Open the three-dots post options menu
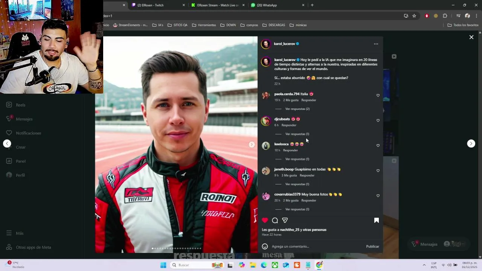482x271 pixels. 376,44
